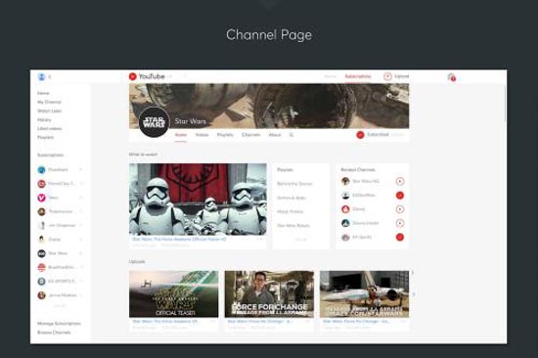Expand the chevron next to top-left avatar

tap(50, 77)
